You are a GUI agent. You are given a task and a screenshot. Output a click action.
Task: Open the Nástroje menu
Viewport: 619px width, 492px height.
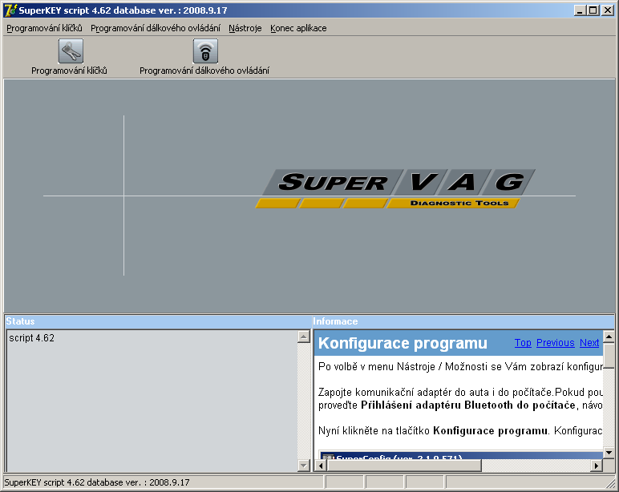click(245, 28)
